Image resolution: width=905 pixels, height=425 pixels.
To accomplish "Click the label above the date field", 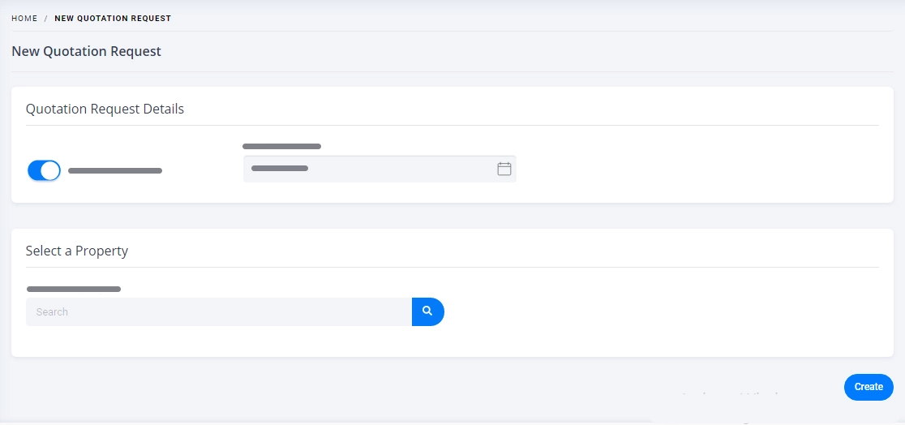I will coord(281,147).
